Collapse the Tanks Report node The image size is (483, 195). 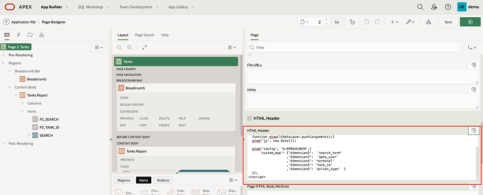(x=16, y=95)
